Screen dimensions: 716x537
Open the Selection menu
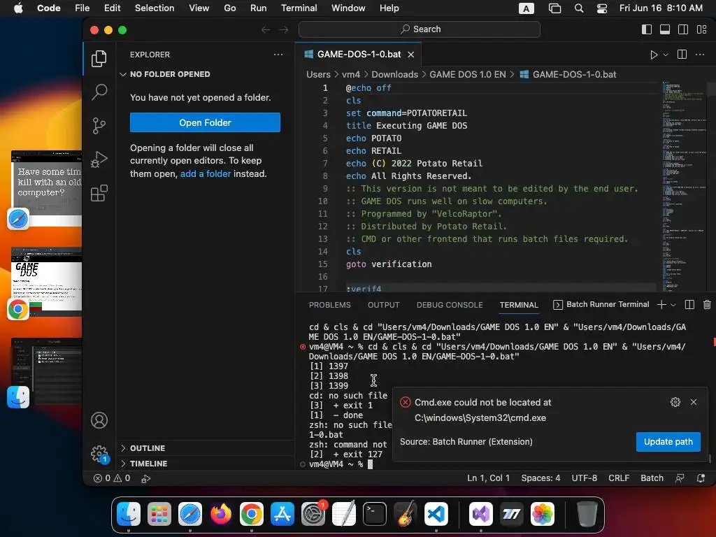[x=155, y=8]
